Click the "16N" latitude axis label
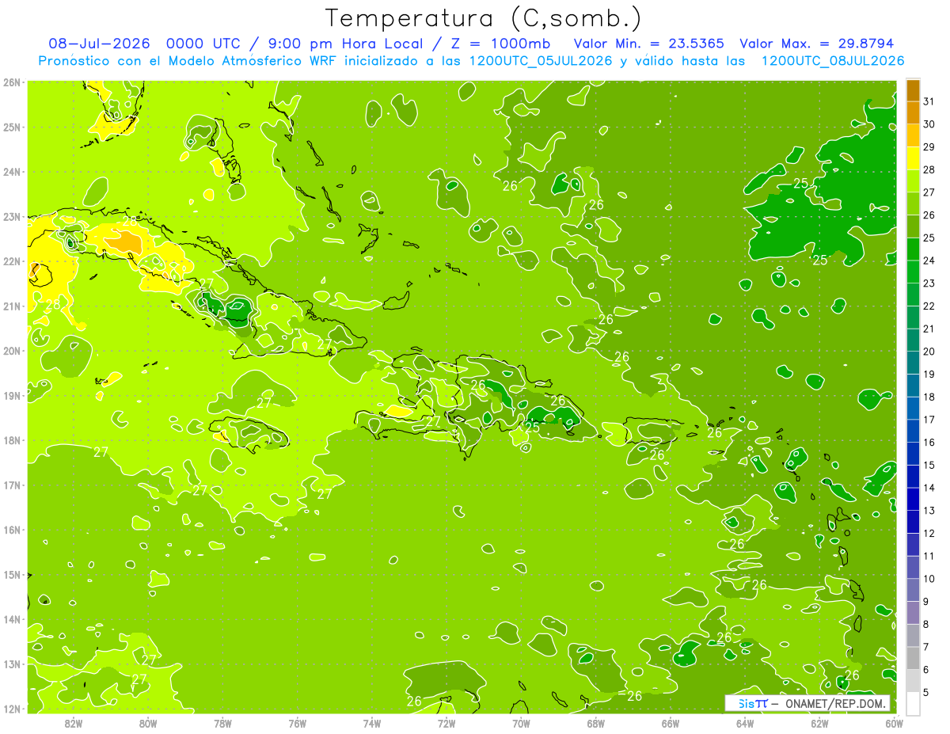 (x=12, y=530)
